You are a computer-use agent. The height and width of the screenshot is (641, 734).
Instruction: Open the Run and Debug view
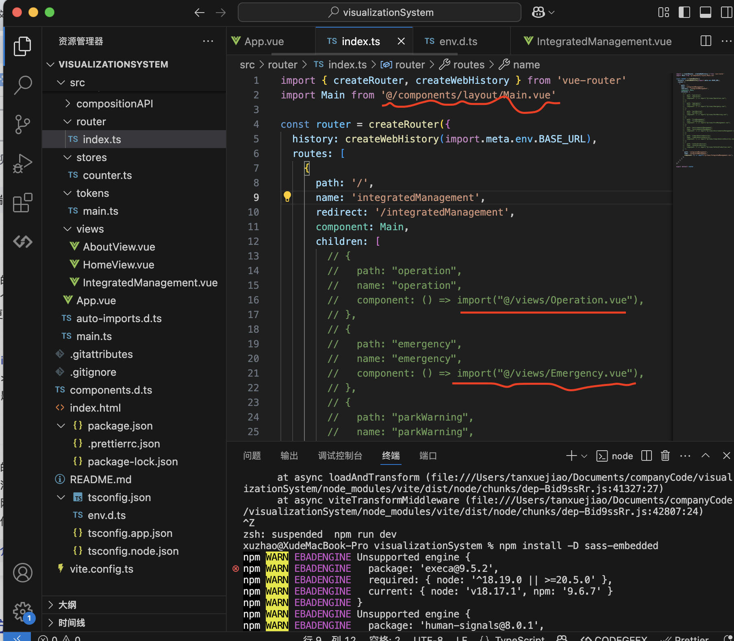(x=22, y=164)
